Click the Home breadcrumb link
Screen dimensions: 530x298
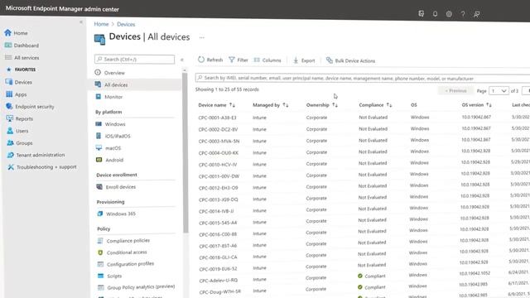(x=101, y=24)
